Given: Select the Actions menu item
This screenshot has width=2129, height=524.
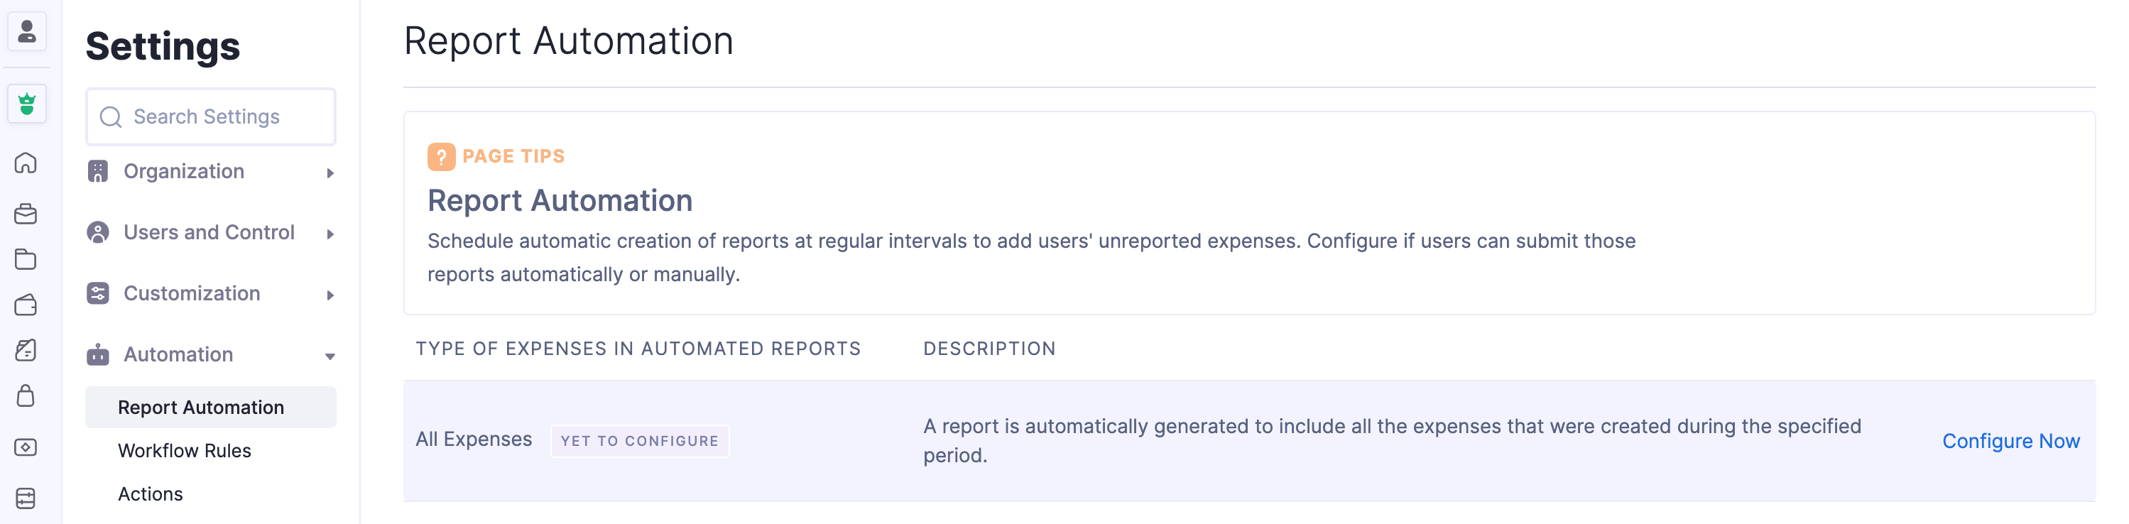Looking at the screenshot, I should [x=151, y=493].
